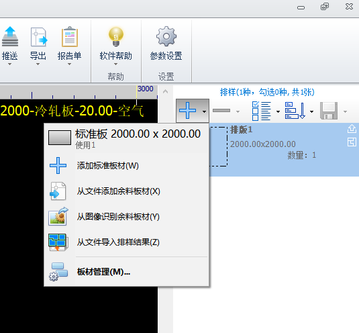Expand the dropdown arrow beside sort icon
The height and width of the screenshot is (333, 359).
coord(311,111)
